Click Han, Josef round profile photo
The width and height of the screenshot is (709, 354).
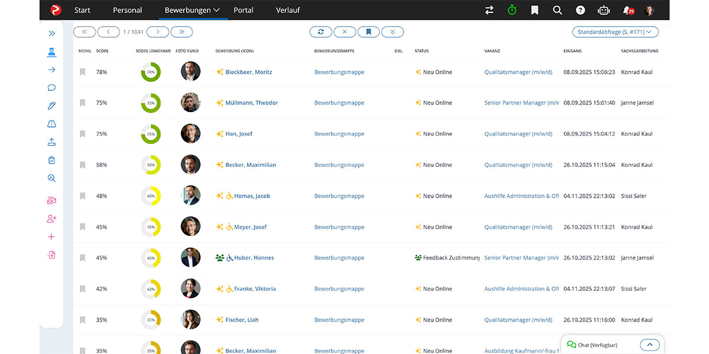coord(190,134)
